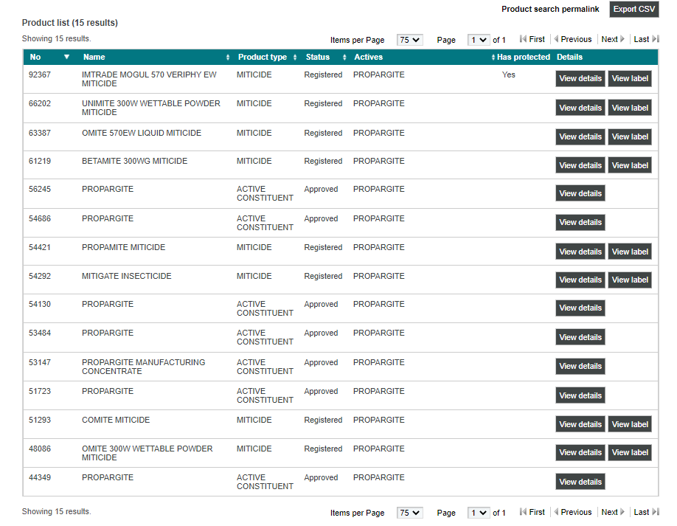Click the Yes value under Has protected
The width and height of the screenshot is (677, 526).
[x=509, y=75]
